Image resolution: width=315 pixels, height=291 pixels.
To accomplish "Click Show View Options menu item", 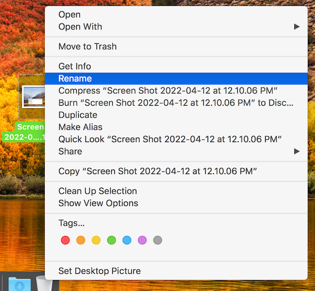I will [98, 203].
